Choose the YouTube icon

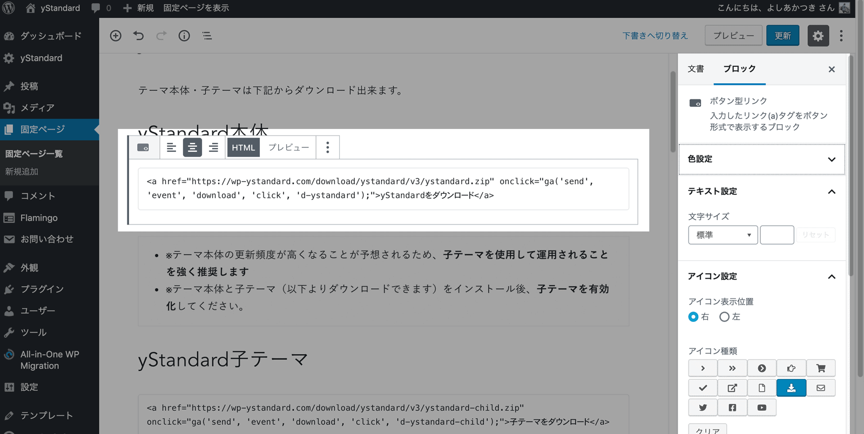[761, 408]
